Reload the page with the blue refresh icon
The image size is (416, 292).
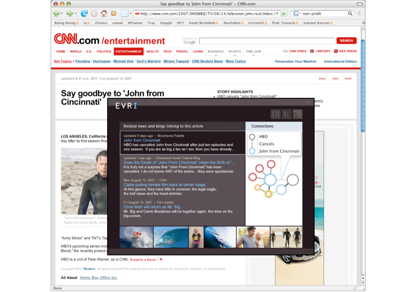point(84,13)
